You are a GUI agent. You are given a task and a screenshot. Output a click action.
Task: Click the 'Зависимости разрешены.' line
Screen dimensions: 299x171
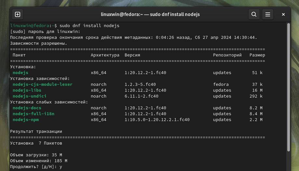[x=38, y=43]
